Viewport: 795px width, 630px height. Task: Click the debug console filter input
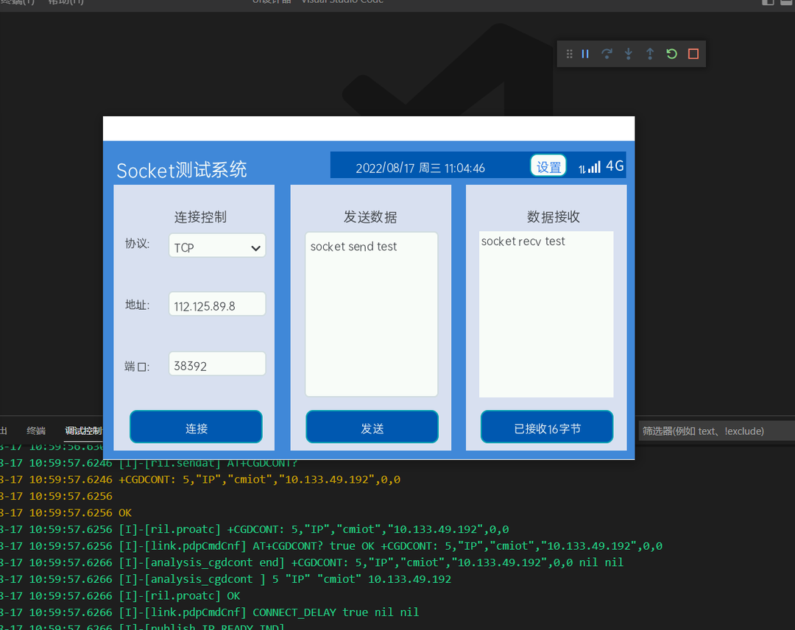[716, 431]
